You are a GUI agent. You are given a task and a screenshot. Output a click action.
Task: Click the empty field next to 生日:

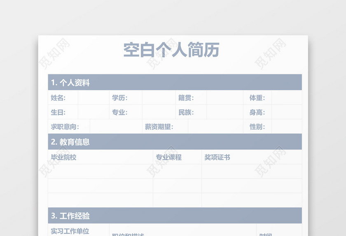[94, 112]
